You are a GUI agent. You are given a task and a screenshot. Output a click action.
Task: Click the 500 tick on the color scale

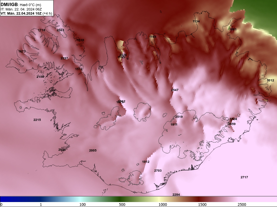(122, 205)
